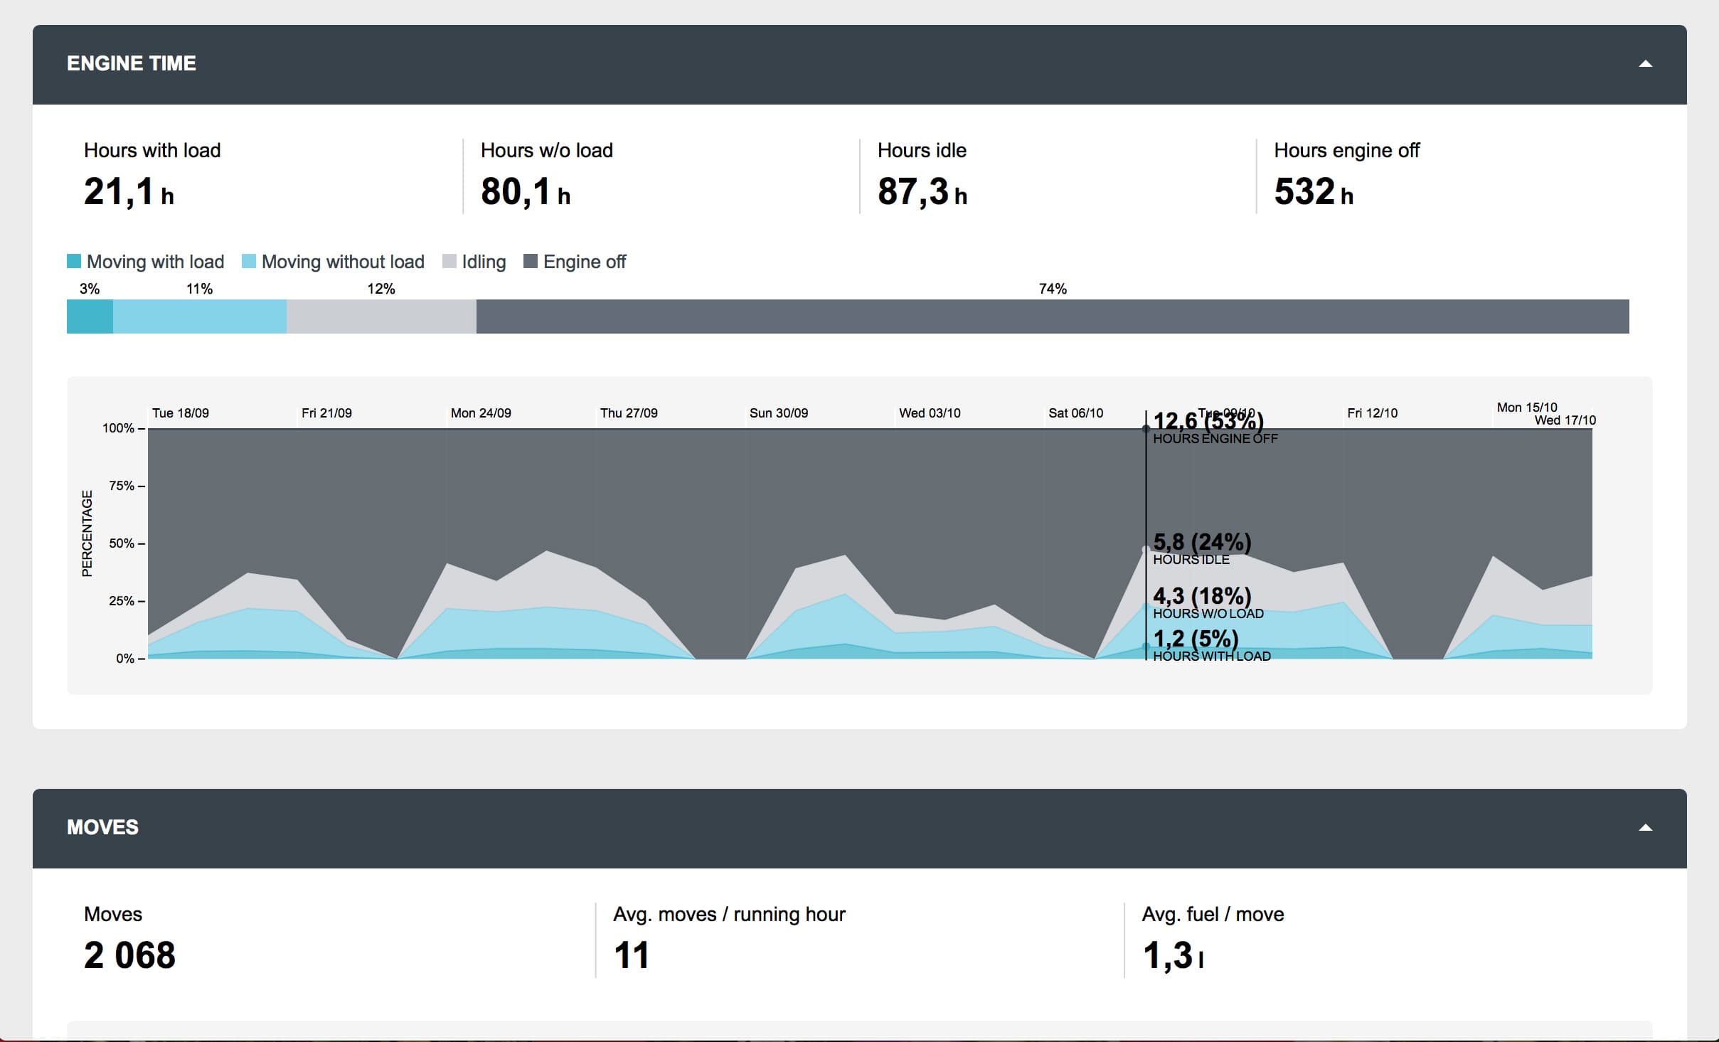The width and height of the screenshot is (1719, 1042).
Task: Click the Hours engine off value 532
Action: coord(1305,192)
